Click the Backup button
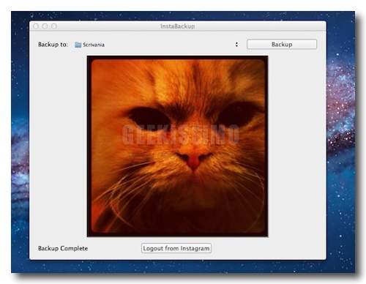 (282, 45)
